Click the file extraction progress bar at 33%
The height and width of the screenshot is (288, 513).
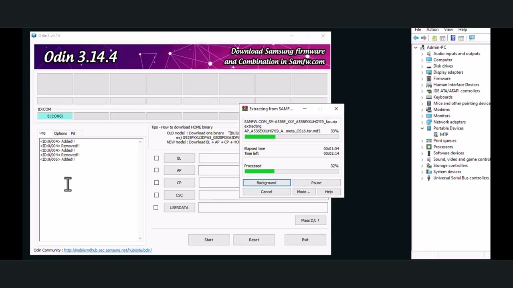coord(291,137)
